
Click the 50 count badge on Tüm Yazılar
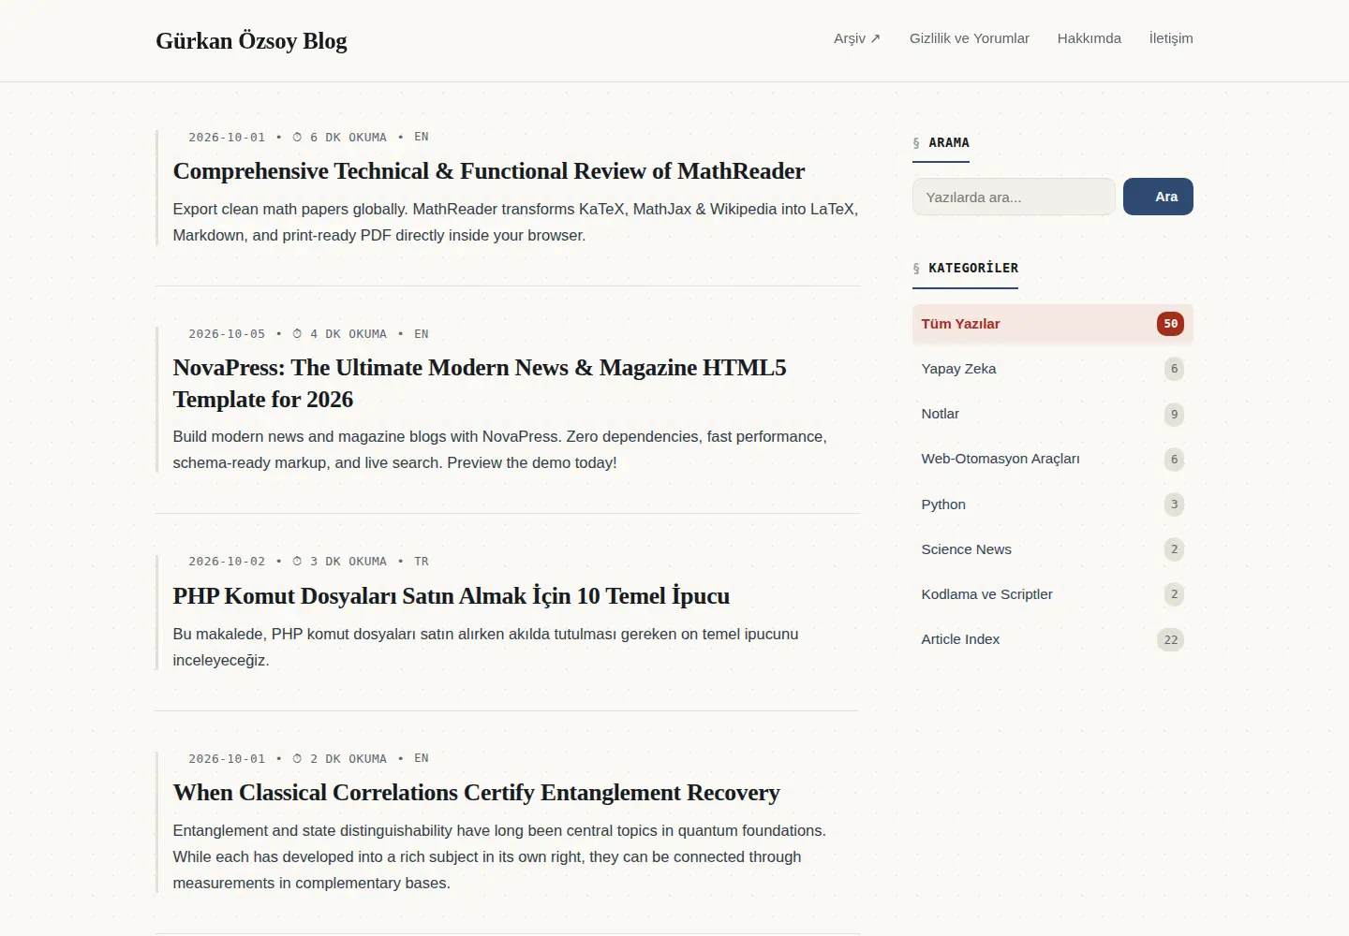pyautogui.click(x=1170, y=324)
